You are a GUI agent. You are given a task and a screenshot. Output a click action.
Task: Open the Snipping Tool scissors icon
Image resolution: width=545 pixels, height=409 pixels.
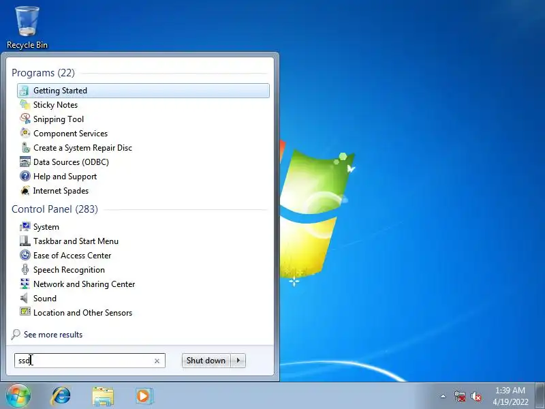[25, 119]
